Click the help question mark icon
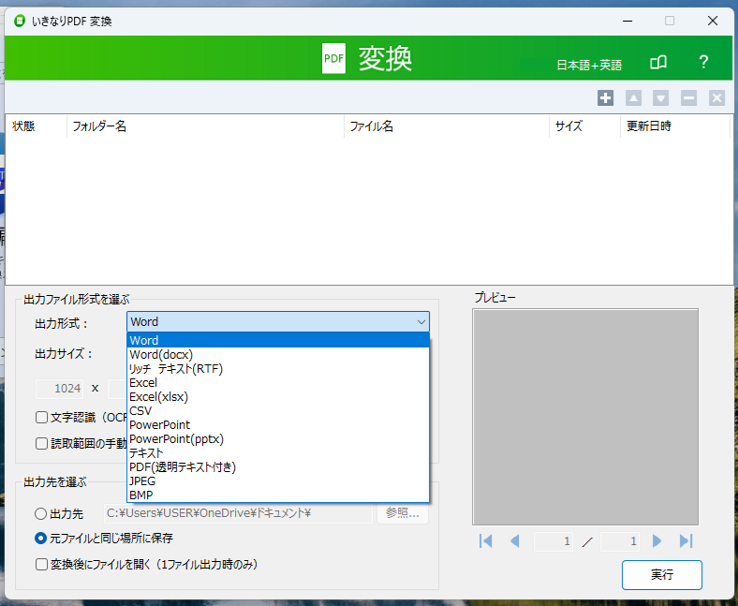The height and width of the screenshot is (606, 738). (x=703, y=62)
